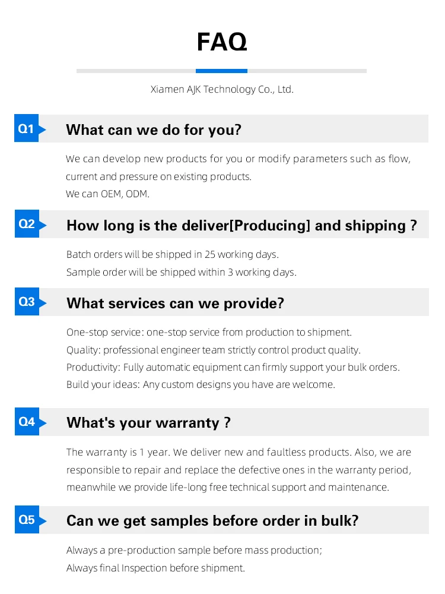Screen dimensions: 445x594
Task: Click the sample order 3 working days line
Action: (x=181, y=272)
